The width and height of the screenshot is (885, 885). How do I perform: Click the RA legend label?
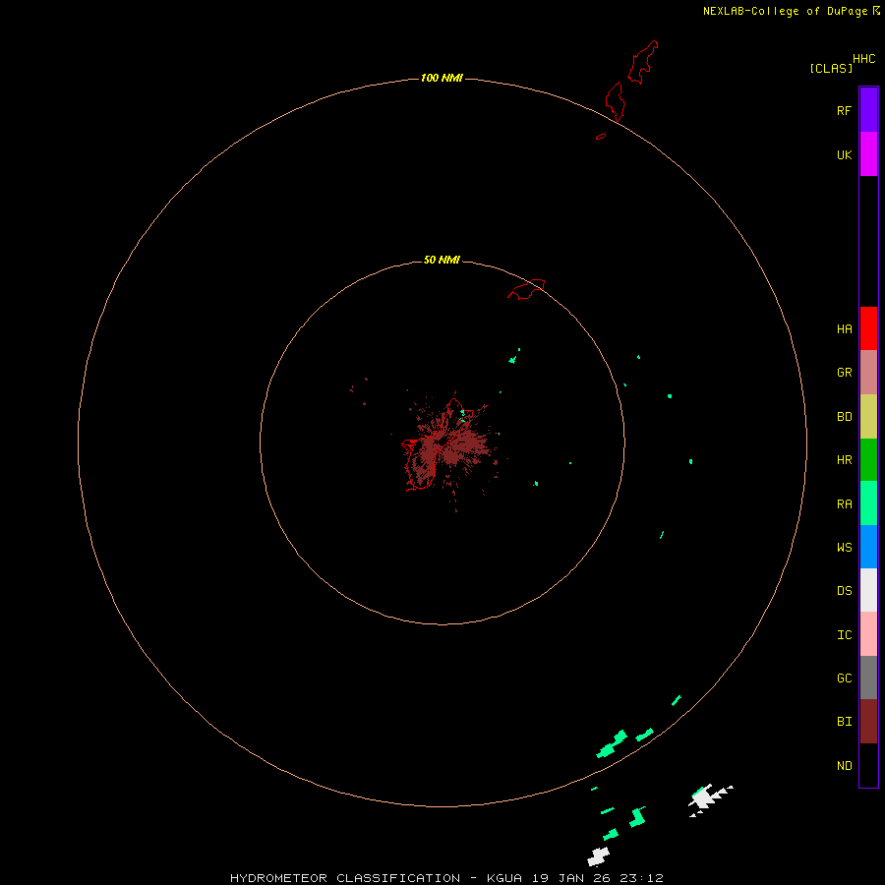pos(844,504)
